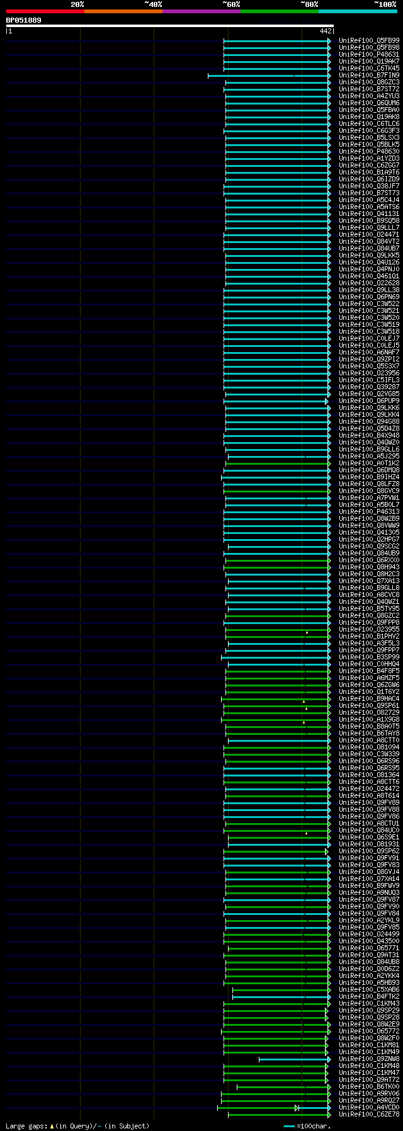The width and height of the screenshot is (403, 1131).
Task: Select hit label UniRef100_B5TV95
Action: 369,608
